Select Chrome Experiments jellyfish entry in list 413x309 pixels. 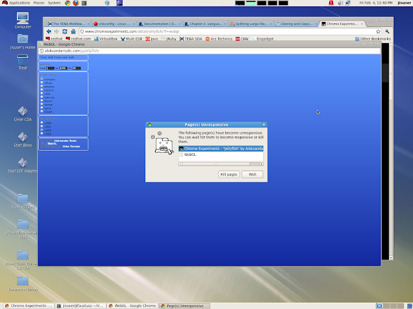pyautogui.click(x=221, y=149)
